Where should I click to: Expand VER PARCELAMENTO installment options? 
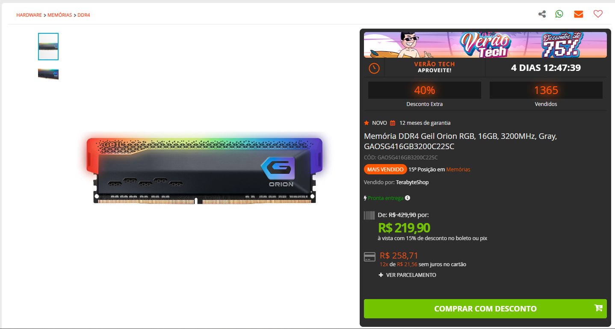tap(408, 275)
